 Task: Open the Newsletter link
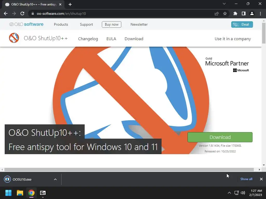(139, 24)
